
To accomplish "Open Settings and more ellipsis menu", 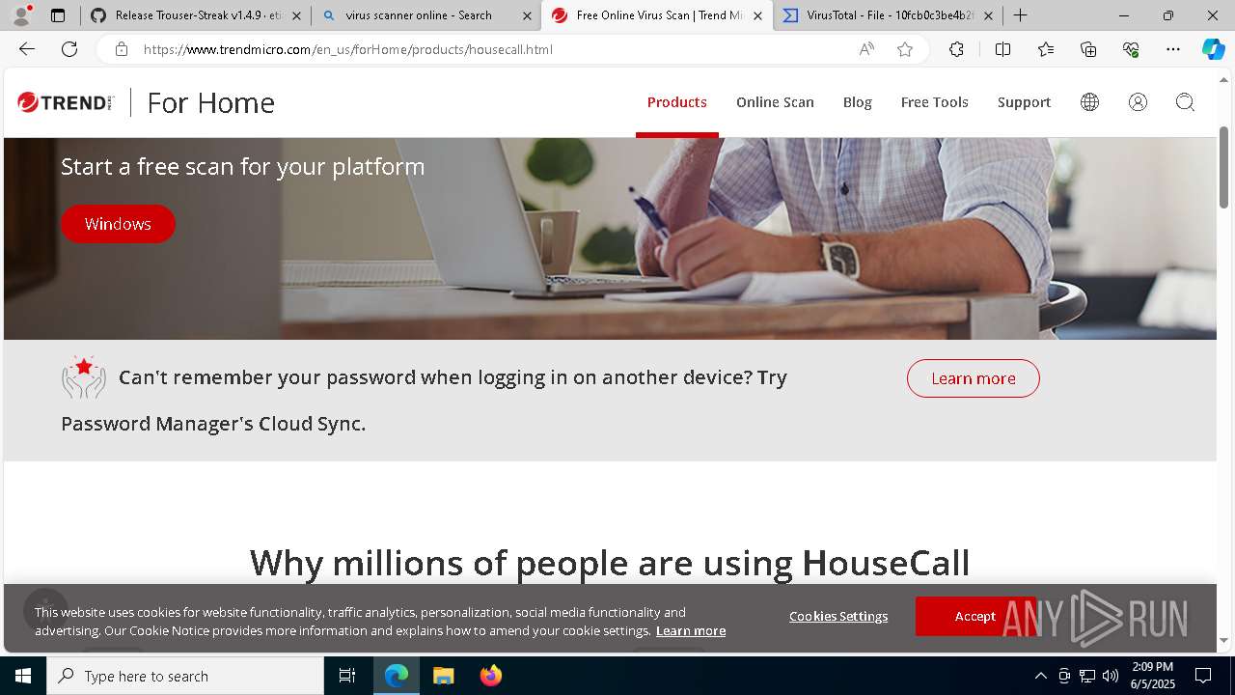I will [1173, 49].
